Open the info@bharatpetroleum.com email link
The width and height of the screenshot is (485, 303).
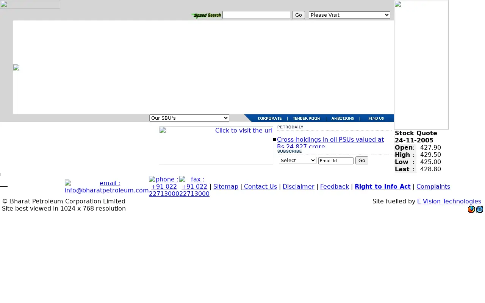pos(107,187)
